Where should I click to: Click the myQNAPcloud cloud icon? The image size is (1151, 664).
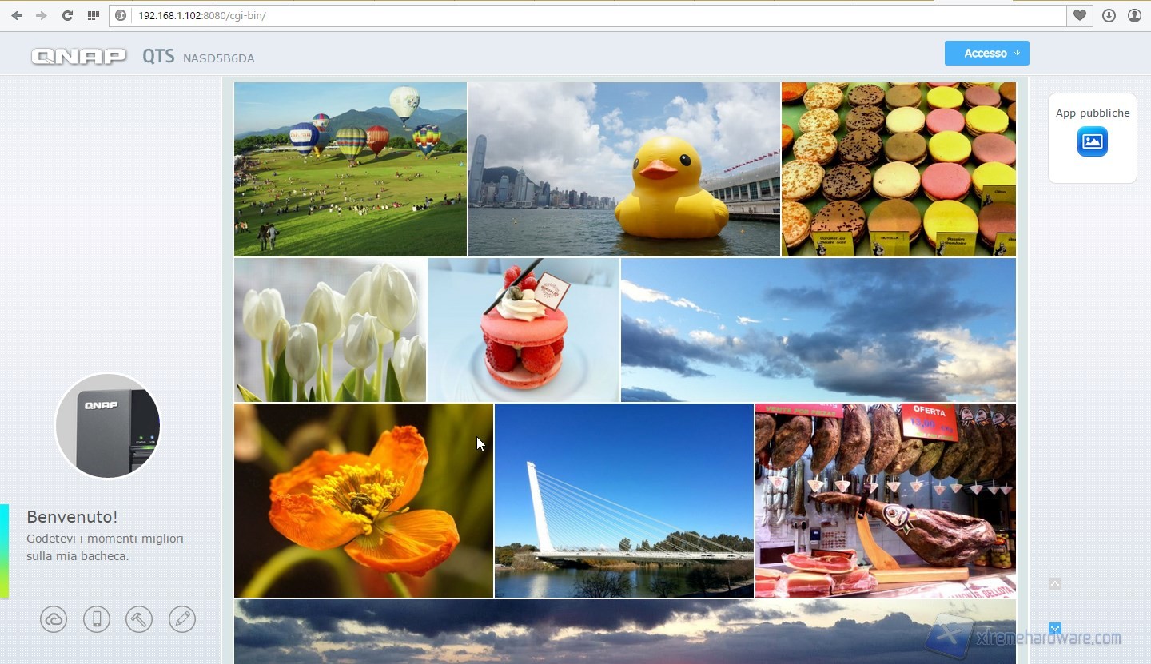pos(54,619)
